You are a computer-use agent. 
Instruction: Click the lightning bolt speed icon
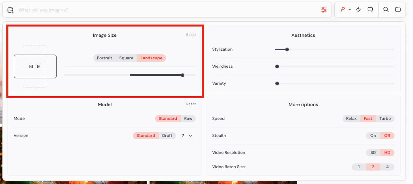coord(358,10)
